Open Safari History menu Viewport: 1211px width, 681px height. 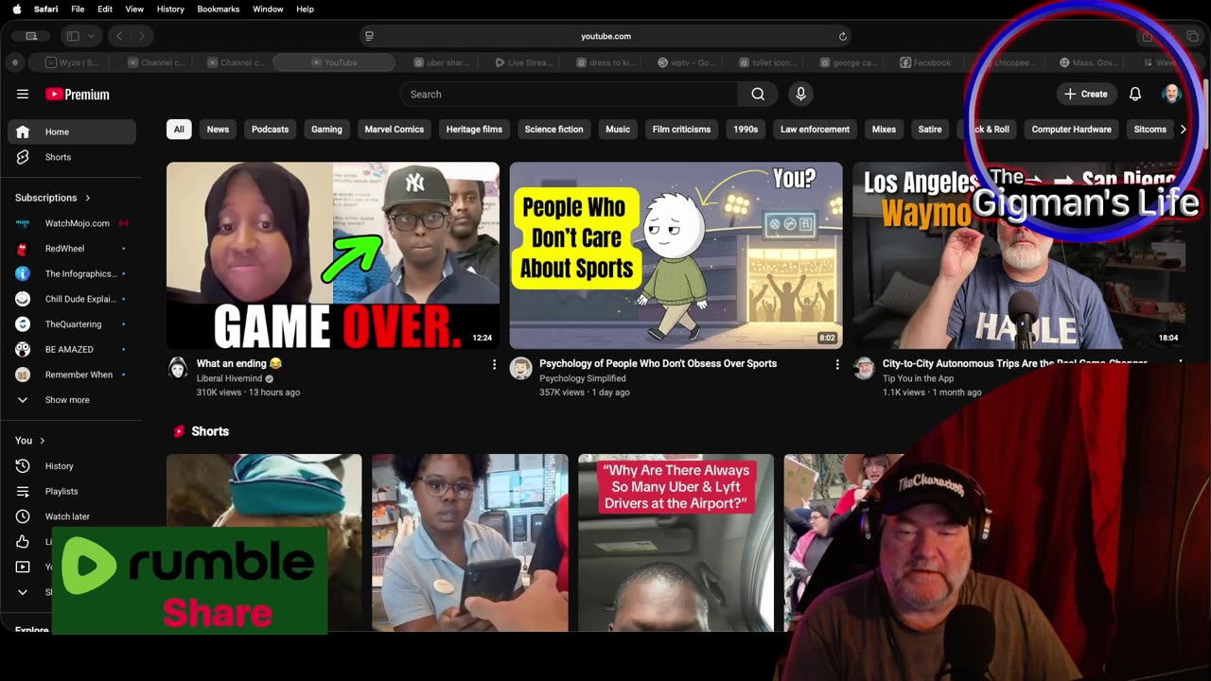tap(170, 9)
